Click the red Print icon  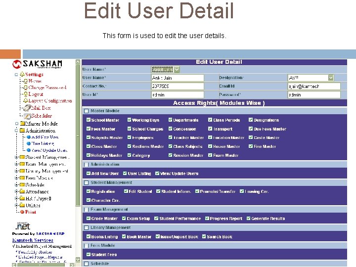pyautogui.click(x=22, y=212)
